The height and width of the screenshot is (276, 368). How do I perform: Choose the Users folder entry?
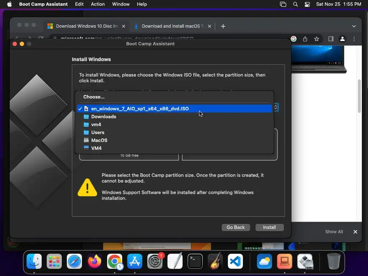(174, 132)
